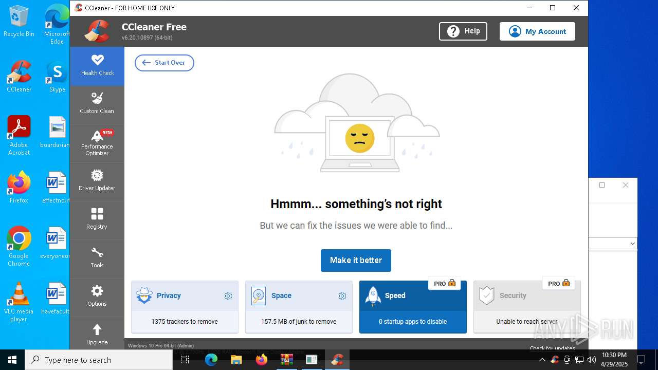The height and width of the screenshot is (370, 658).
Task: Click the PRO lock badge on Security
Action: pyautogui.click(x=559, y=283)
